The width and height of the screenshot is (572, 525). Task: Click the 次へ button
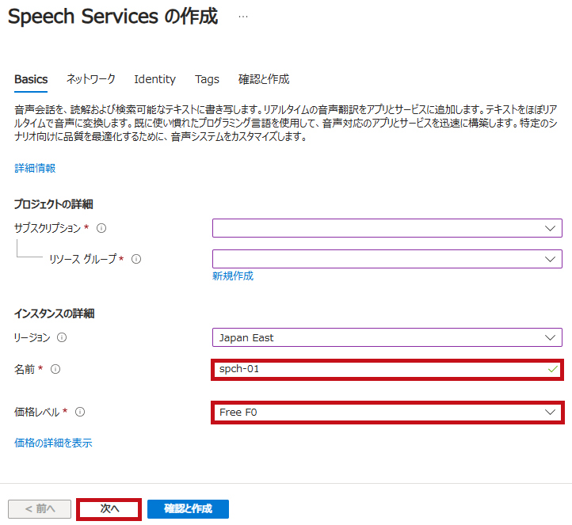(x=109, y=509)
